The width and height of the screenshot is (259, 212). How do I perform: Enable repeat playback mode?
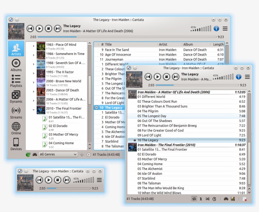click(194, 199)
